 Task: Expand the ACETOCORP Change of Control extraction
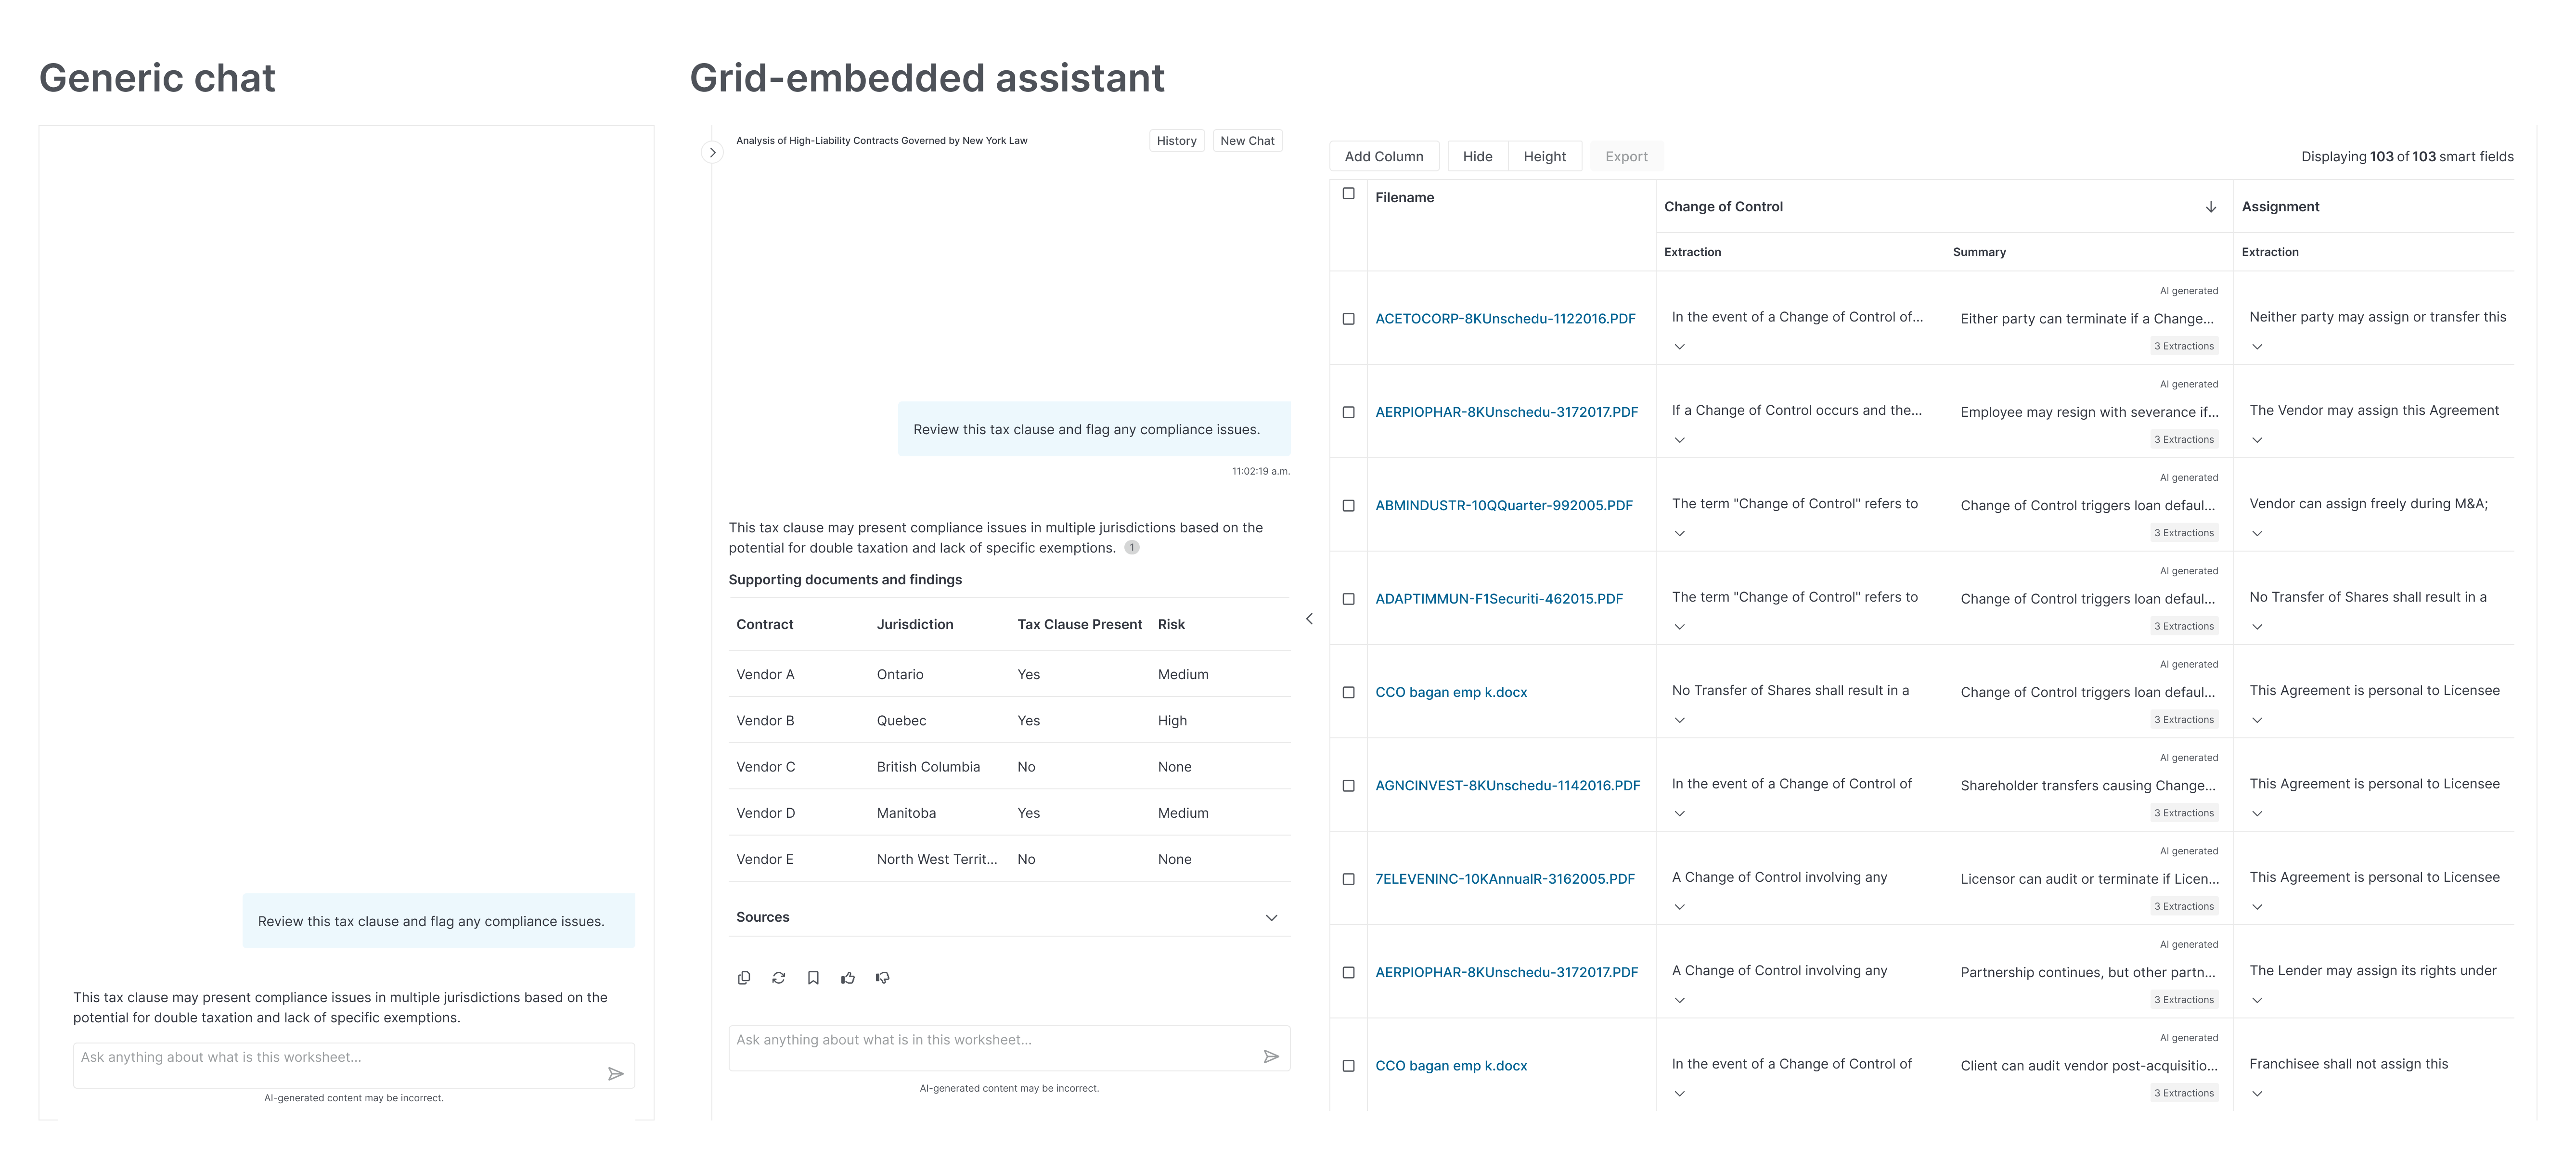[1680, 347]
